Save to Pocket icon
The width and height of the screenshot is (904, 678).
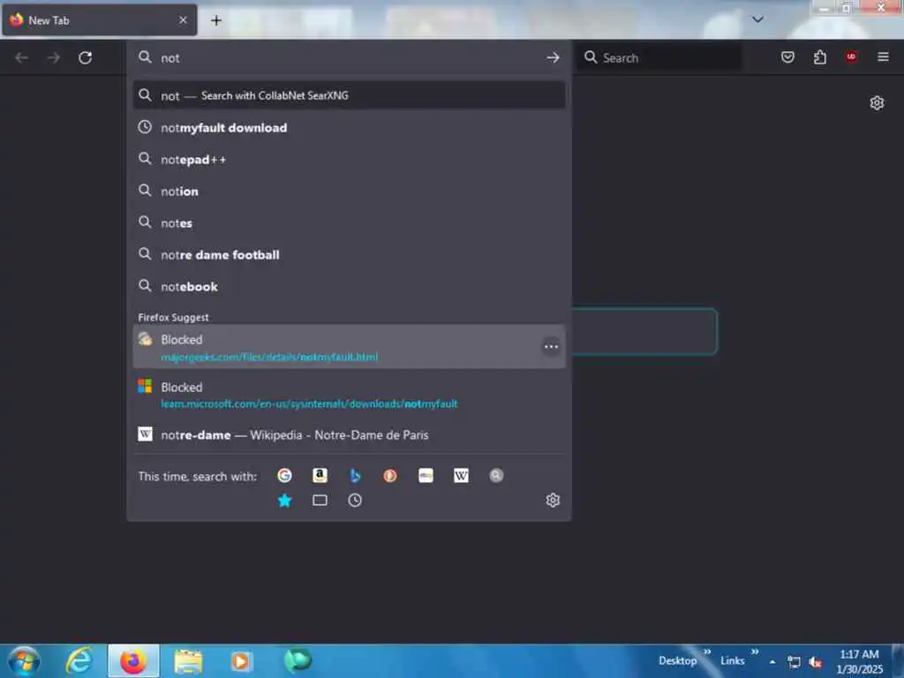point(787,57)
